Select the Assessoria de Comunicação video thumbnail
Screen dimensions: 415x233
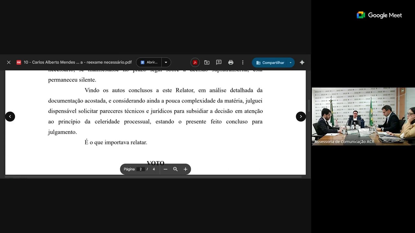click(363, 116)
